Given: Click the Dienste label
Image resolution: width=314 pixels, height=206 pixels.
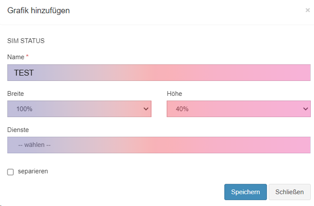Looking at the screenshot, I should coord(18,130).
